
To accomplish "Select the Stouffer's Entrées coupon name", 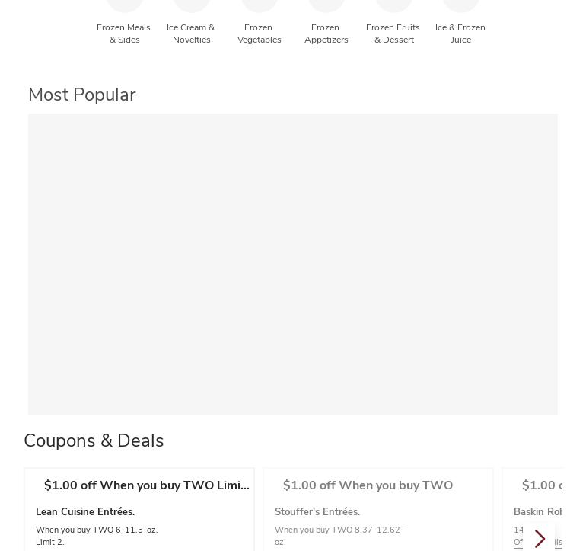I will click(317, 512).
